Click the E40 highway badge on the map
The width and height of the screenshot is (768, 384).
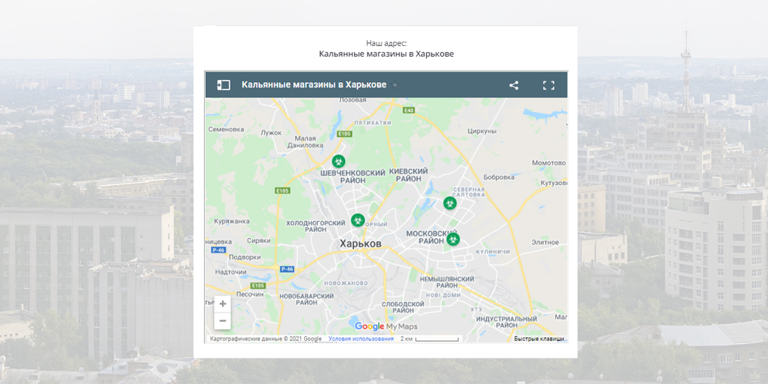pyautogui.click(x=409, y=111)
